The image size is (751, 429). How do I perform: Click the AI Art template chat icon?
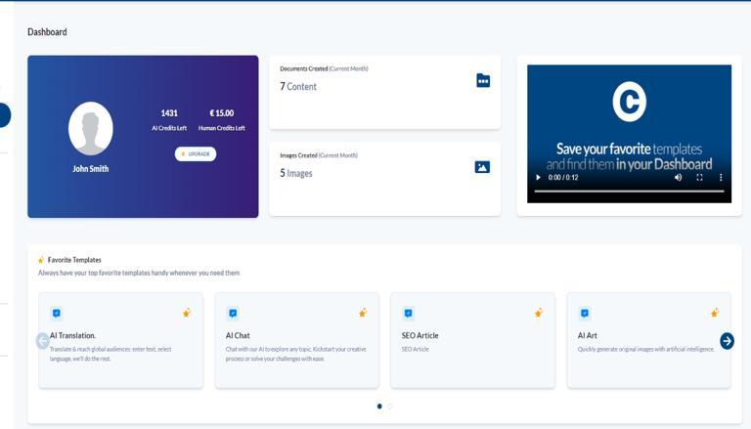click(x=585, y=314)
